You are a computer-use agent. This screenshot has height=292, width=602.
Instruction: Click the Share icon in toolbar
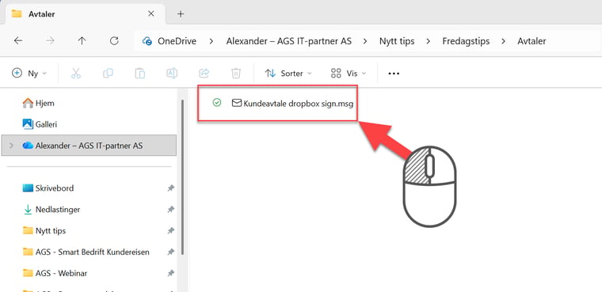[204, 73]
